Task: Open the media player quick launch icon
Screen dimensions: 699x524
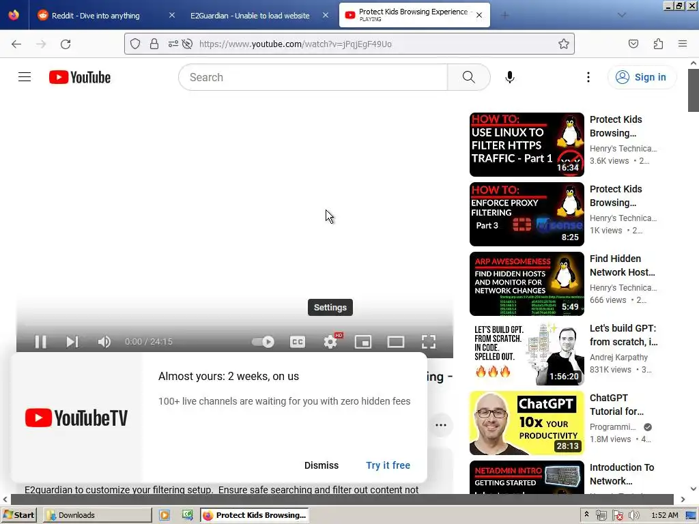Action: (x=165, y=515)
